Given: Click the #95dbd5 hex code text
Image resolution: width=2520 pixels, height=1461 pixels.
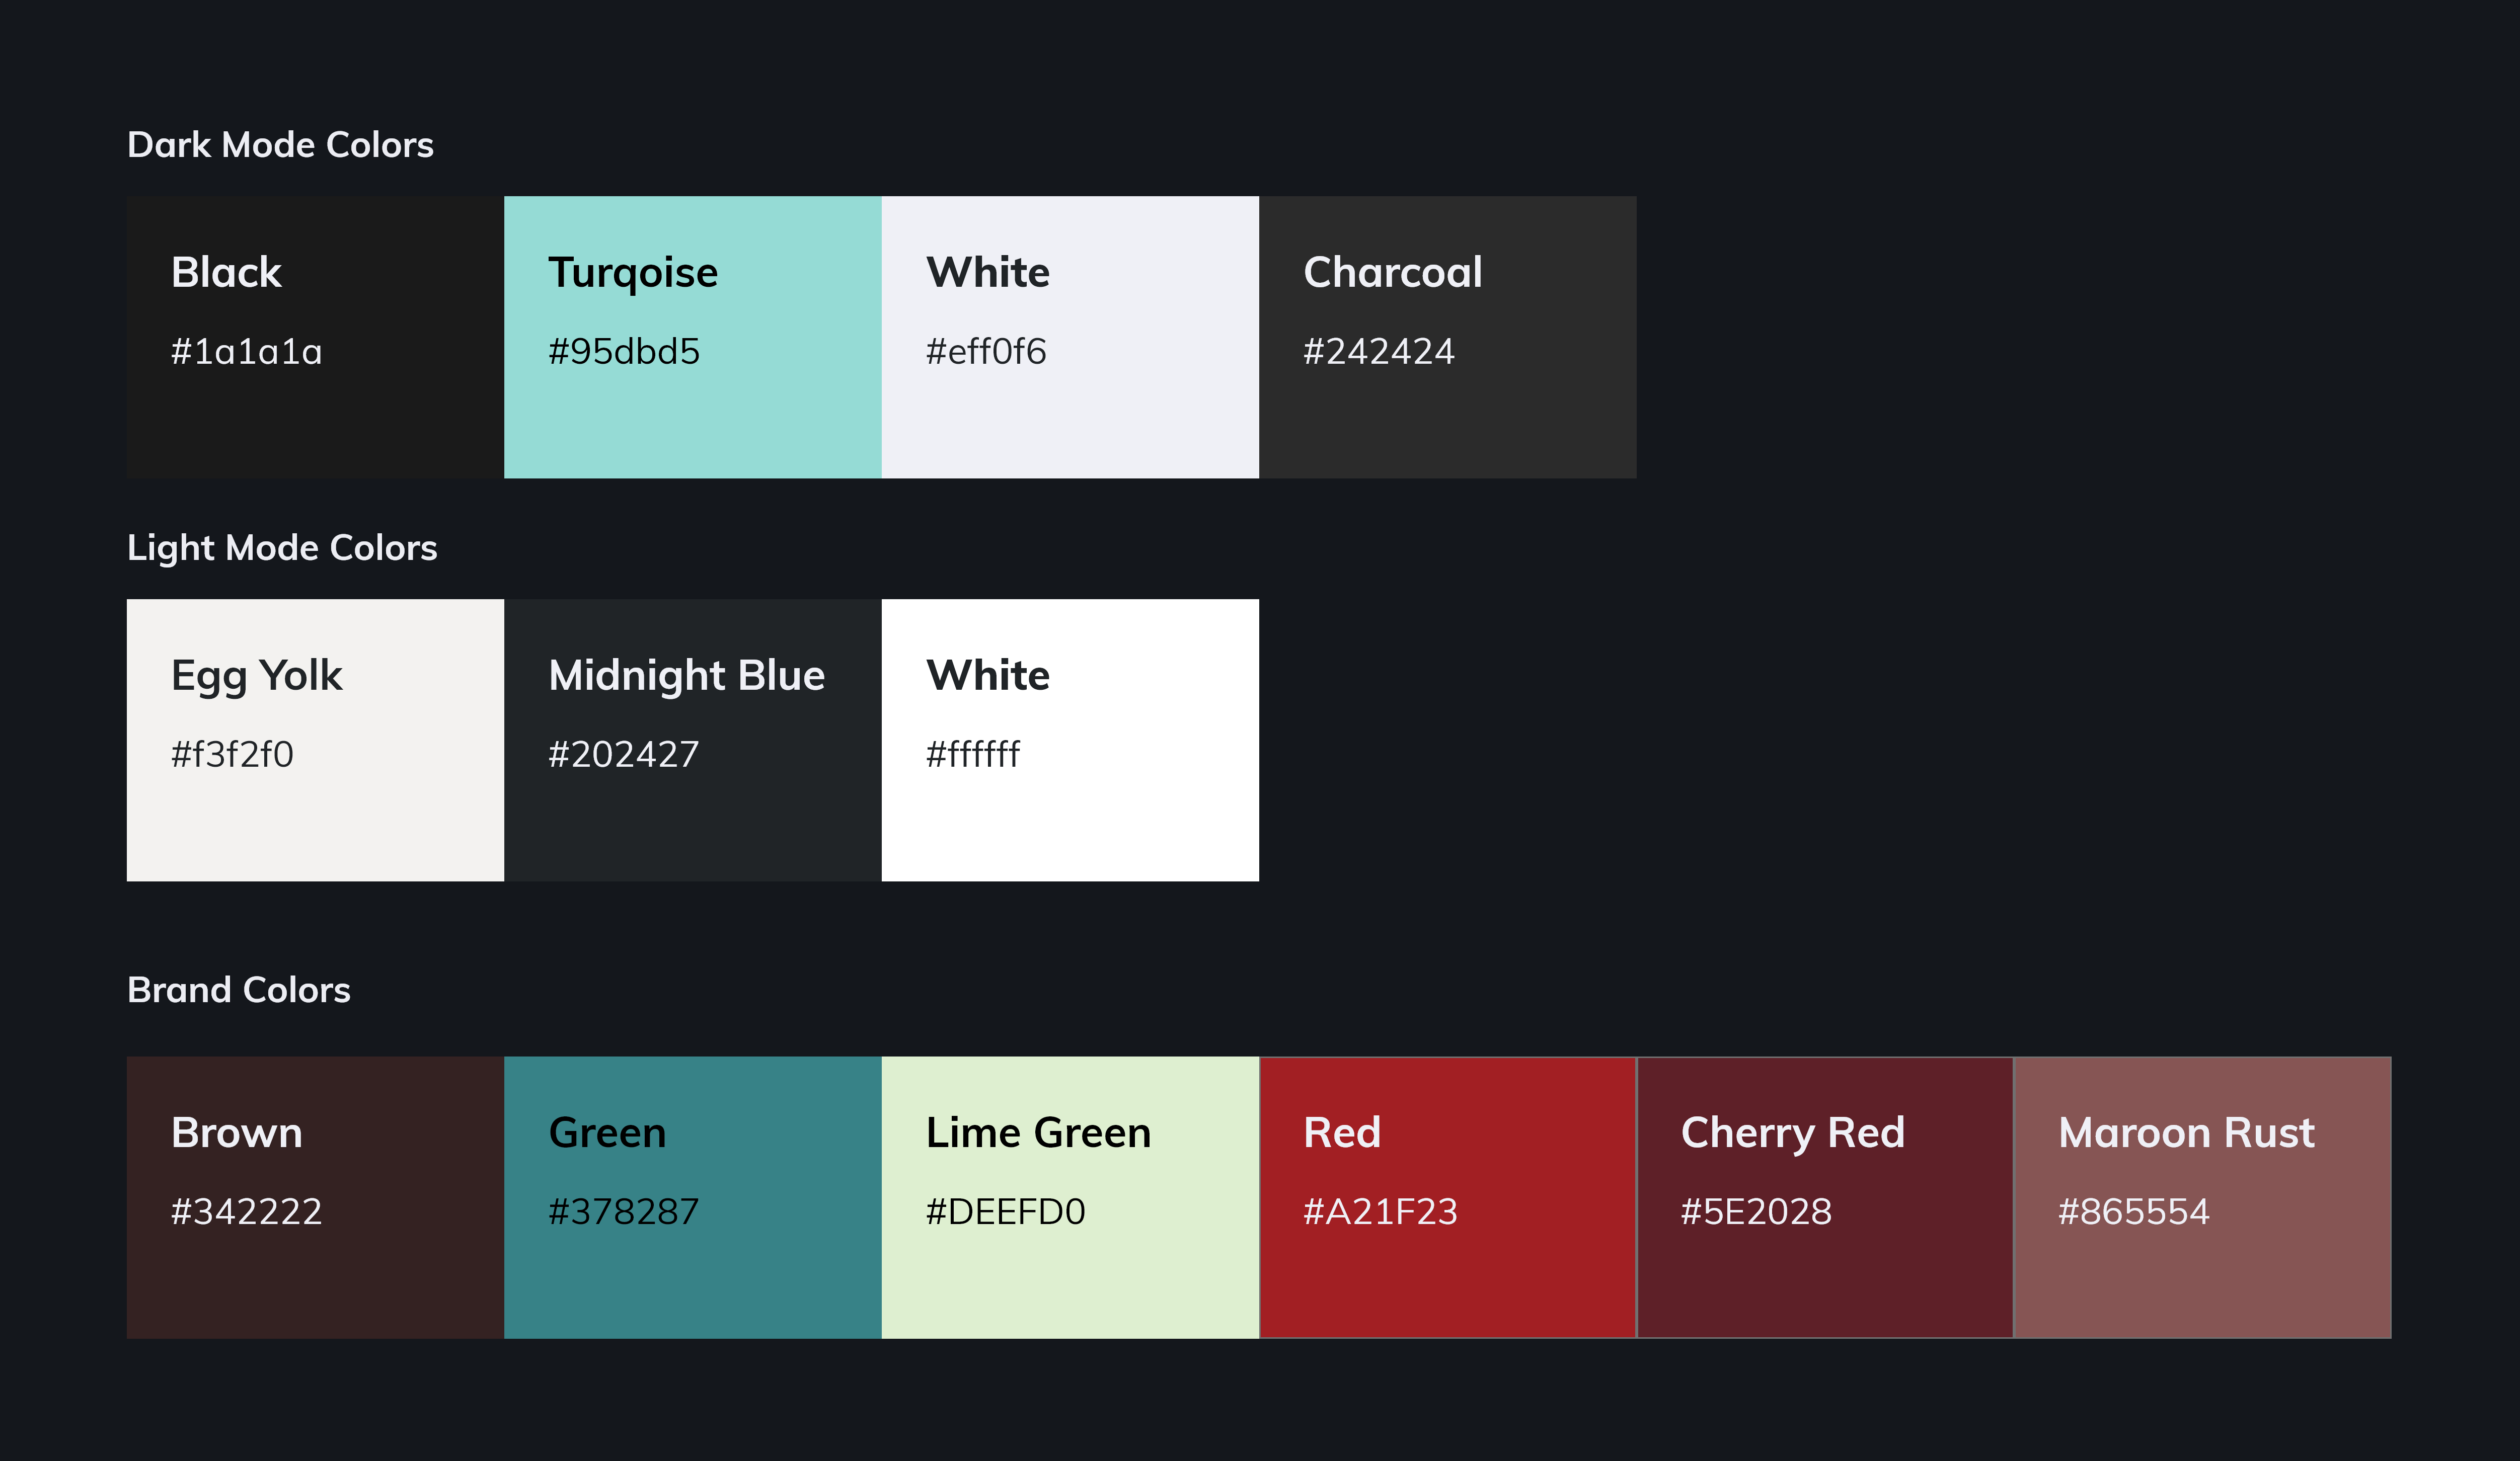Looking at the screenshot, I should tap(624, 352).
